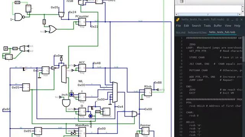Viewport: 245px width, 137px height.
Task: Click the 0x24 probe value
Action: [72, 12]
